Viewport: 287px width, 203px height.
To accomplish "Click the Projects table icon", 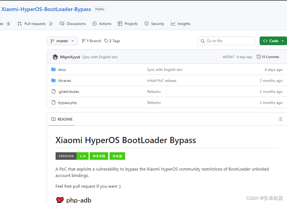I will point(120,24).
